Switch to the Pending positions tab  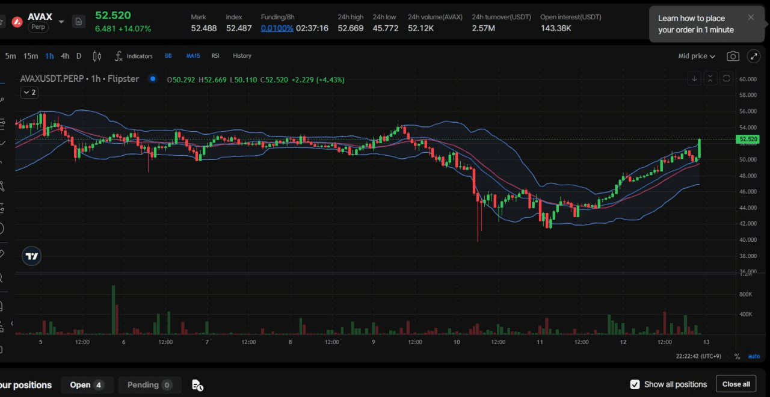149,385
